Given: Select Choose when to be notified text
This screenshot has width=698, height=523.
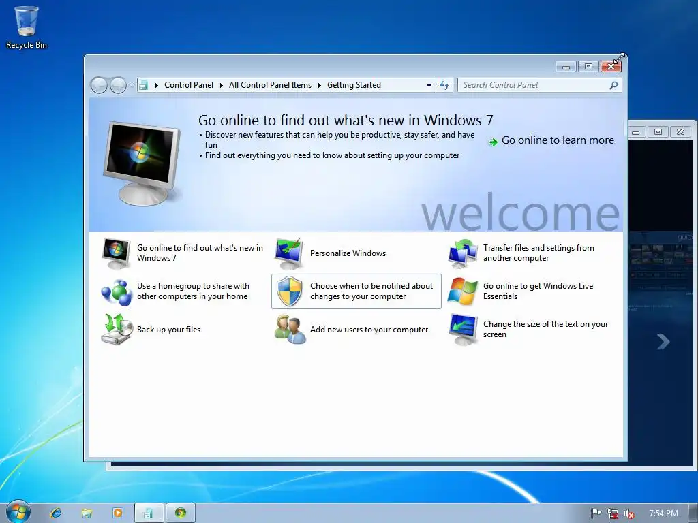Looking at the screenshot, I should tap(371, 291).
